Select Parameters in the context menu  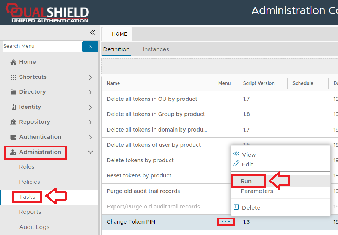point(256,191)
